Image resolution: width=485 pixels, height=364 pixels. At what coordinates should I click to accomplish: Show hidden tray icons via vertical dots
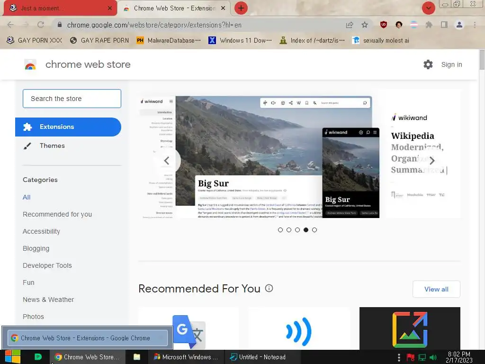click(x=399, y=357)
